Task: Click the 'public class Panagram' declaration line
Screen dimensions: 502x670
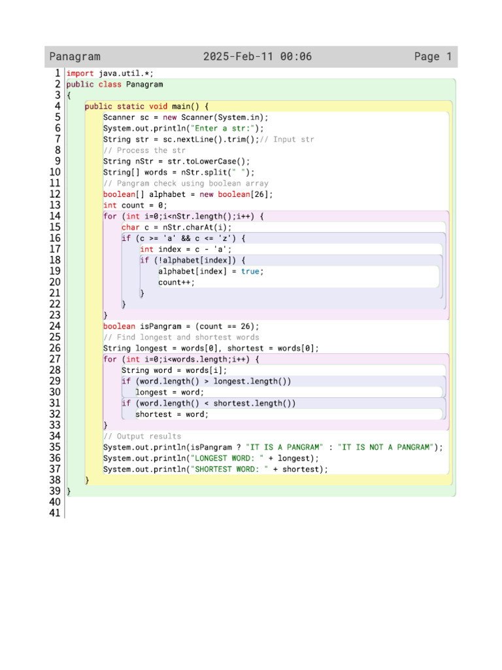Action: tap(114, 84)
